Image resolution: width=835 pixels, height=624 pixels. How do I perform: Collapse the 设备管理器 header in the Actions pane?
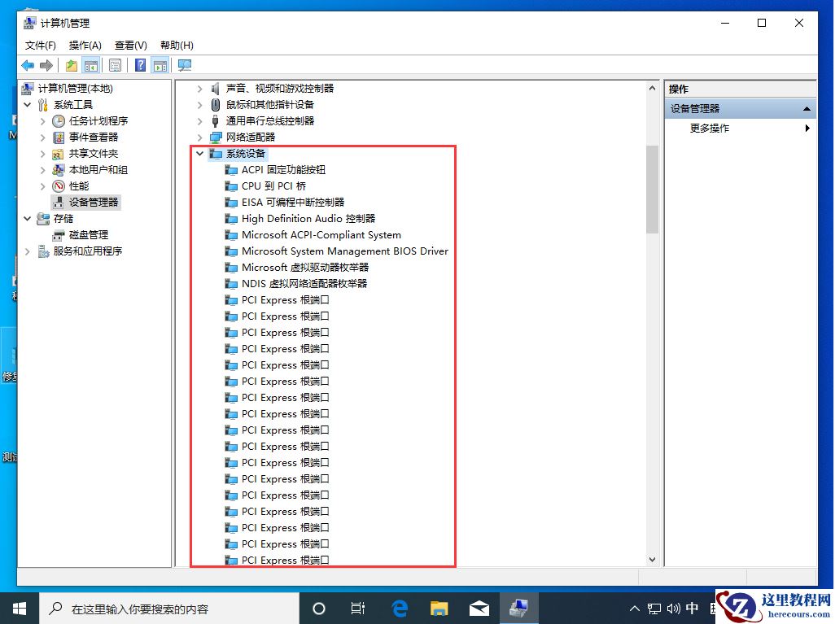click(x=807, y=107)
